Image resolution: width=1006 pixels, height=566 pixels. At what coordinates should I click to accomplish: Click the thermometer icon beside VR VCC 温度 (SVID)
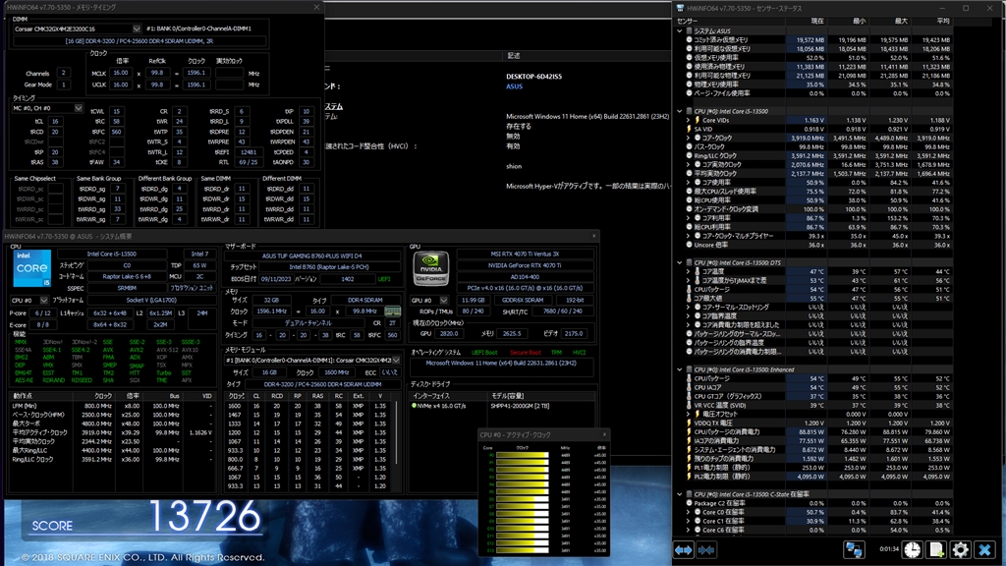690,406
